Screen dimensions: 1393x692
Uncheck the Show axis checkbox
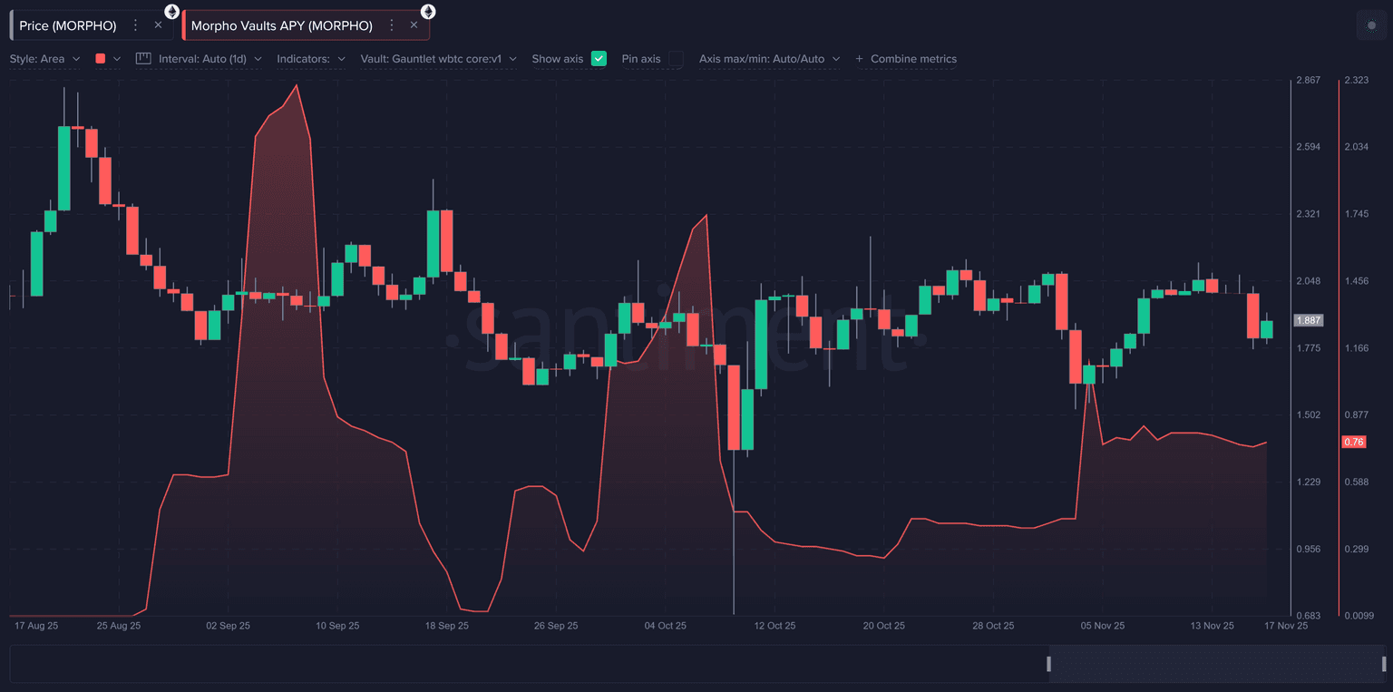599,59
